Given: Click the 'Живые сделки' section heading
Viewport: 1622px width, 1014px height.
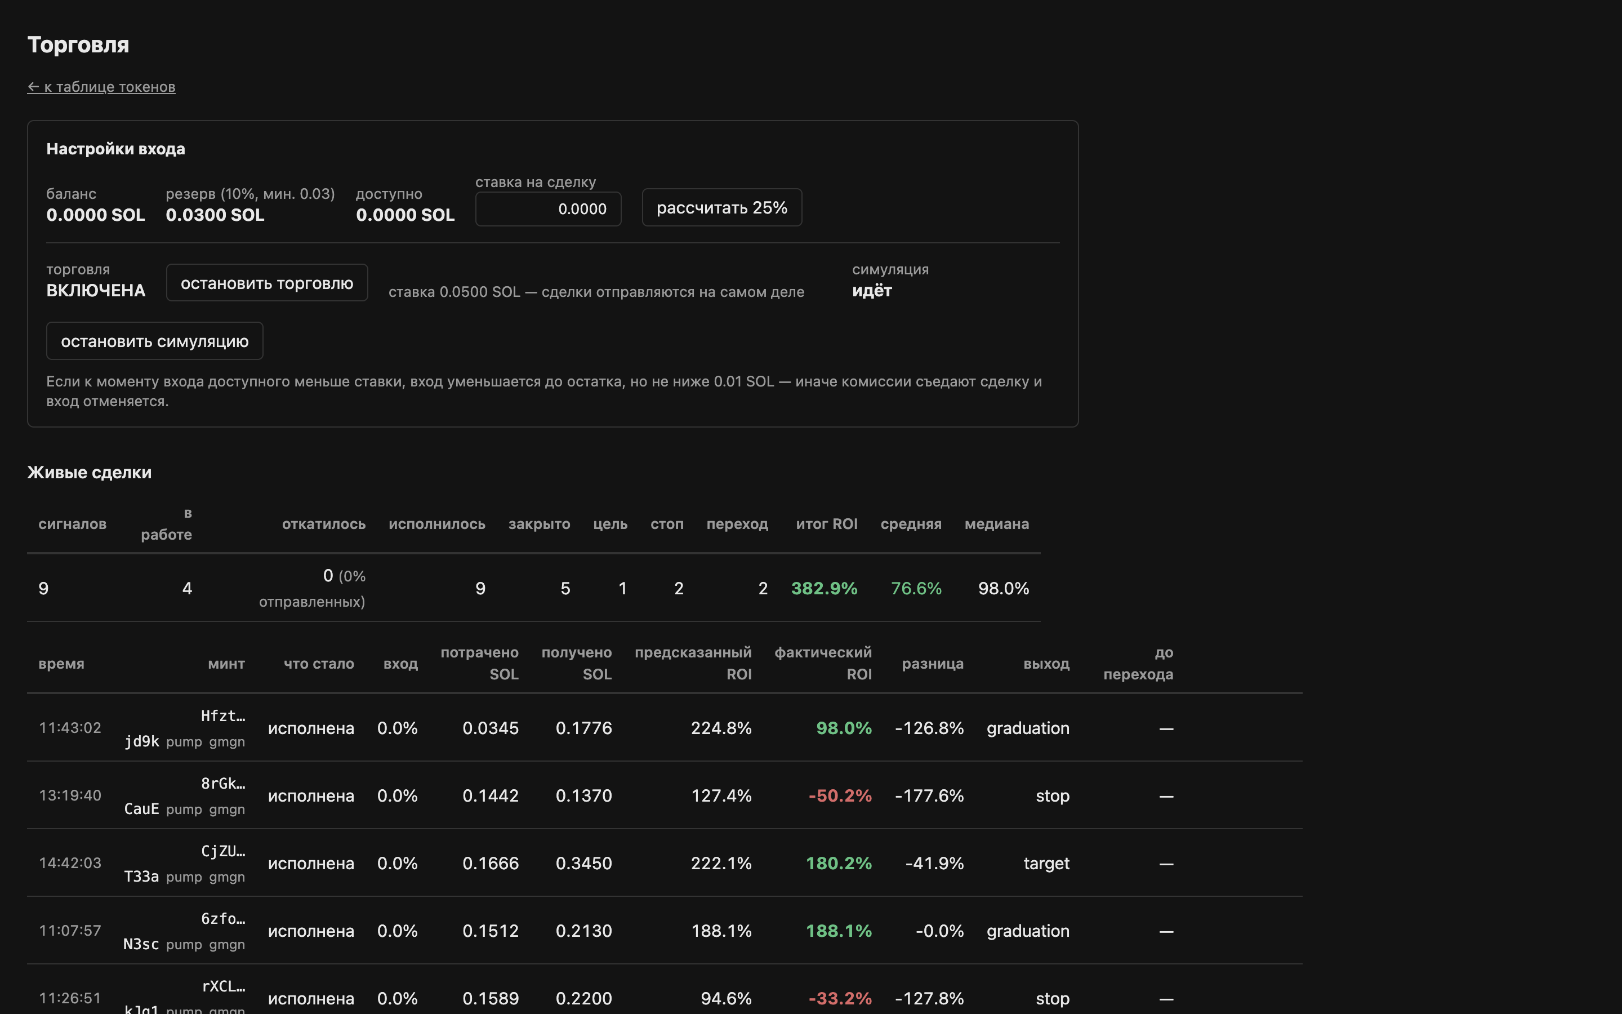Looking at the screenshot, I should pyautogui.click(x=89, y=472).
